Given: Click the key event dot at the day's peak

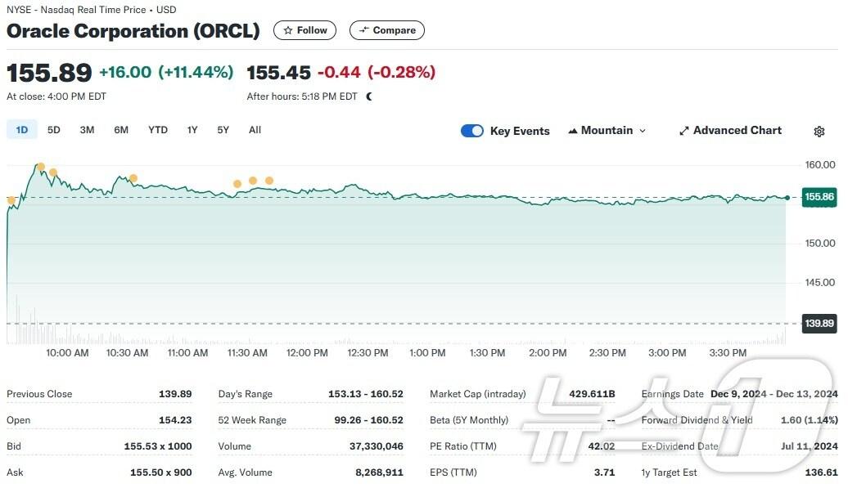Looking at the screenshot, I should tap(40, 167).
